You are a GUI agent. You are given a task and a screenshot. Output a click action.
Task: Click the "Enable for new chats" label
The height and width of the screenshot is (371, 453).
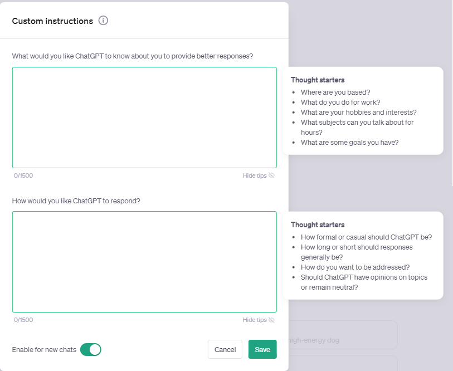44,349
